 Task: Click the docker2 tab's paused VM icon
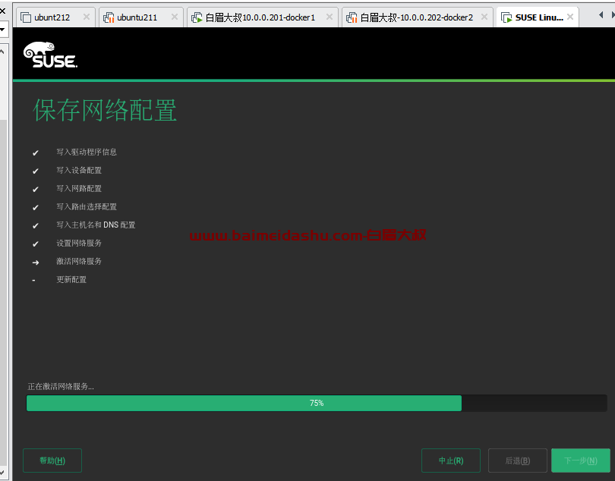click(x=352, y=17)
